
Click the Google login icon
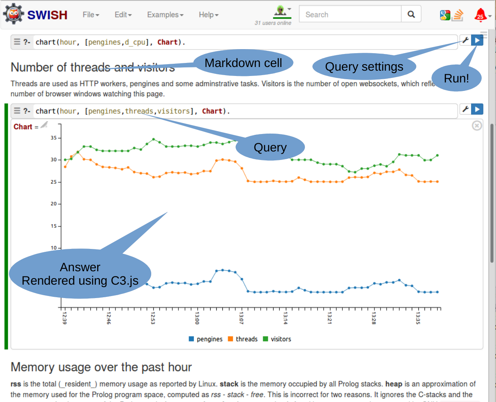pos(445,15)
